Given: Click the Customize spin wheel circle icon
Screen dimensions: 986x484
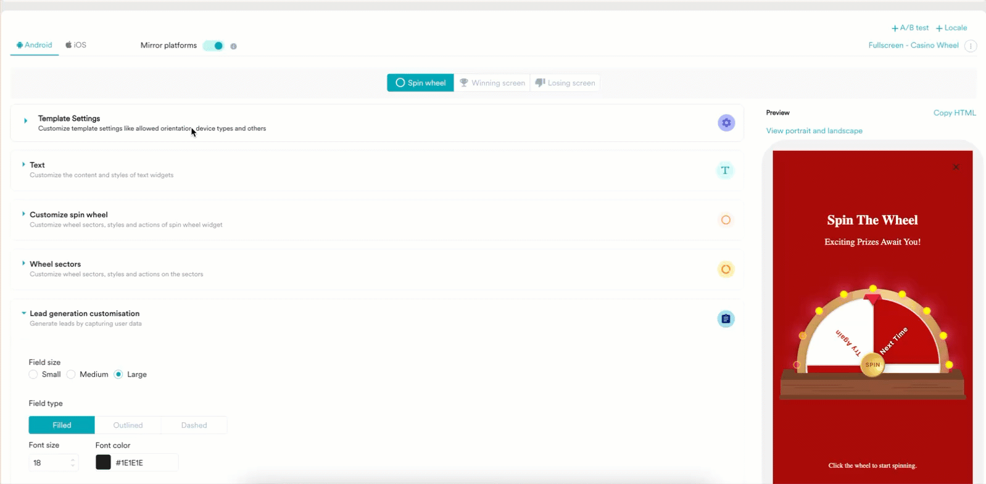Looking at the screenshot, I should point(726,220).
